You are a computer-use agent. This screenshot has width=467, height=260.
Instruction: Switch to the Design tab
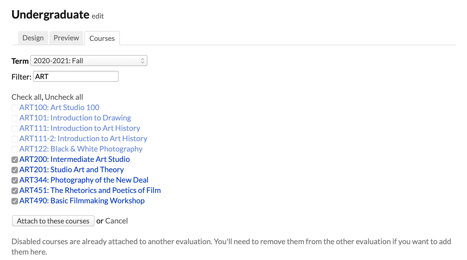(x=33, y=38)
